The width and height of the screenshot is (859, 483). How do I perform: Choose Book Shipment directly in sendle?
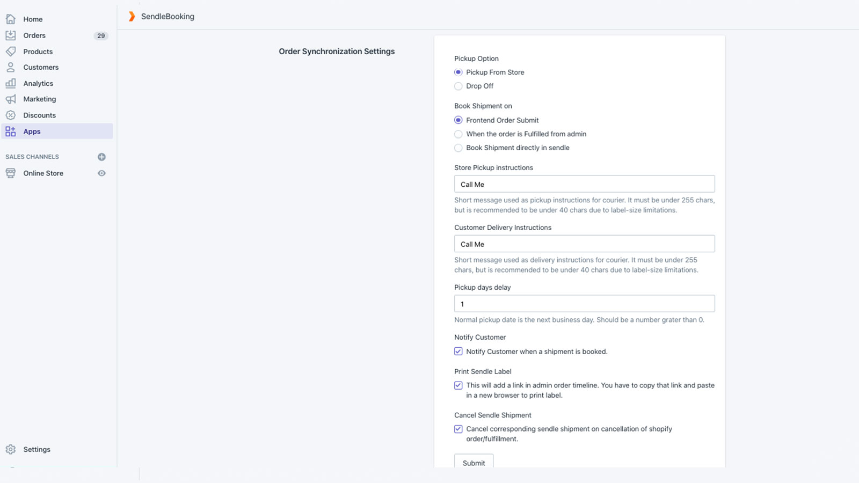458,148
